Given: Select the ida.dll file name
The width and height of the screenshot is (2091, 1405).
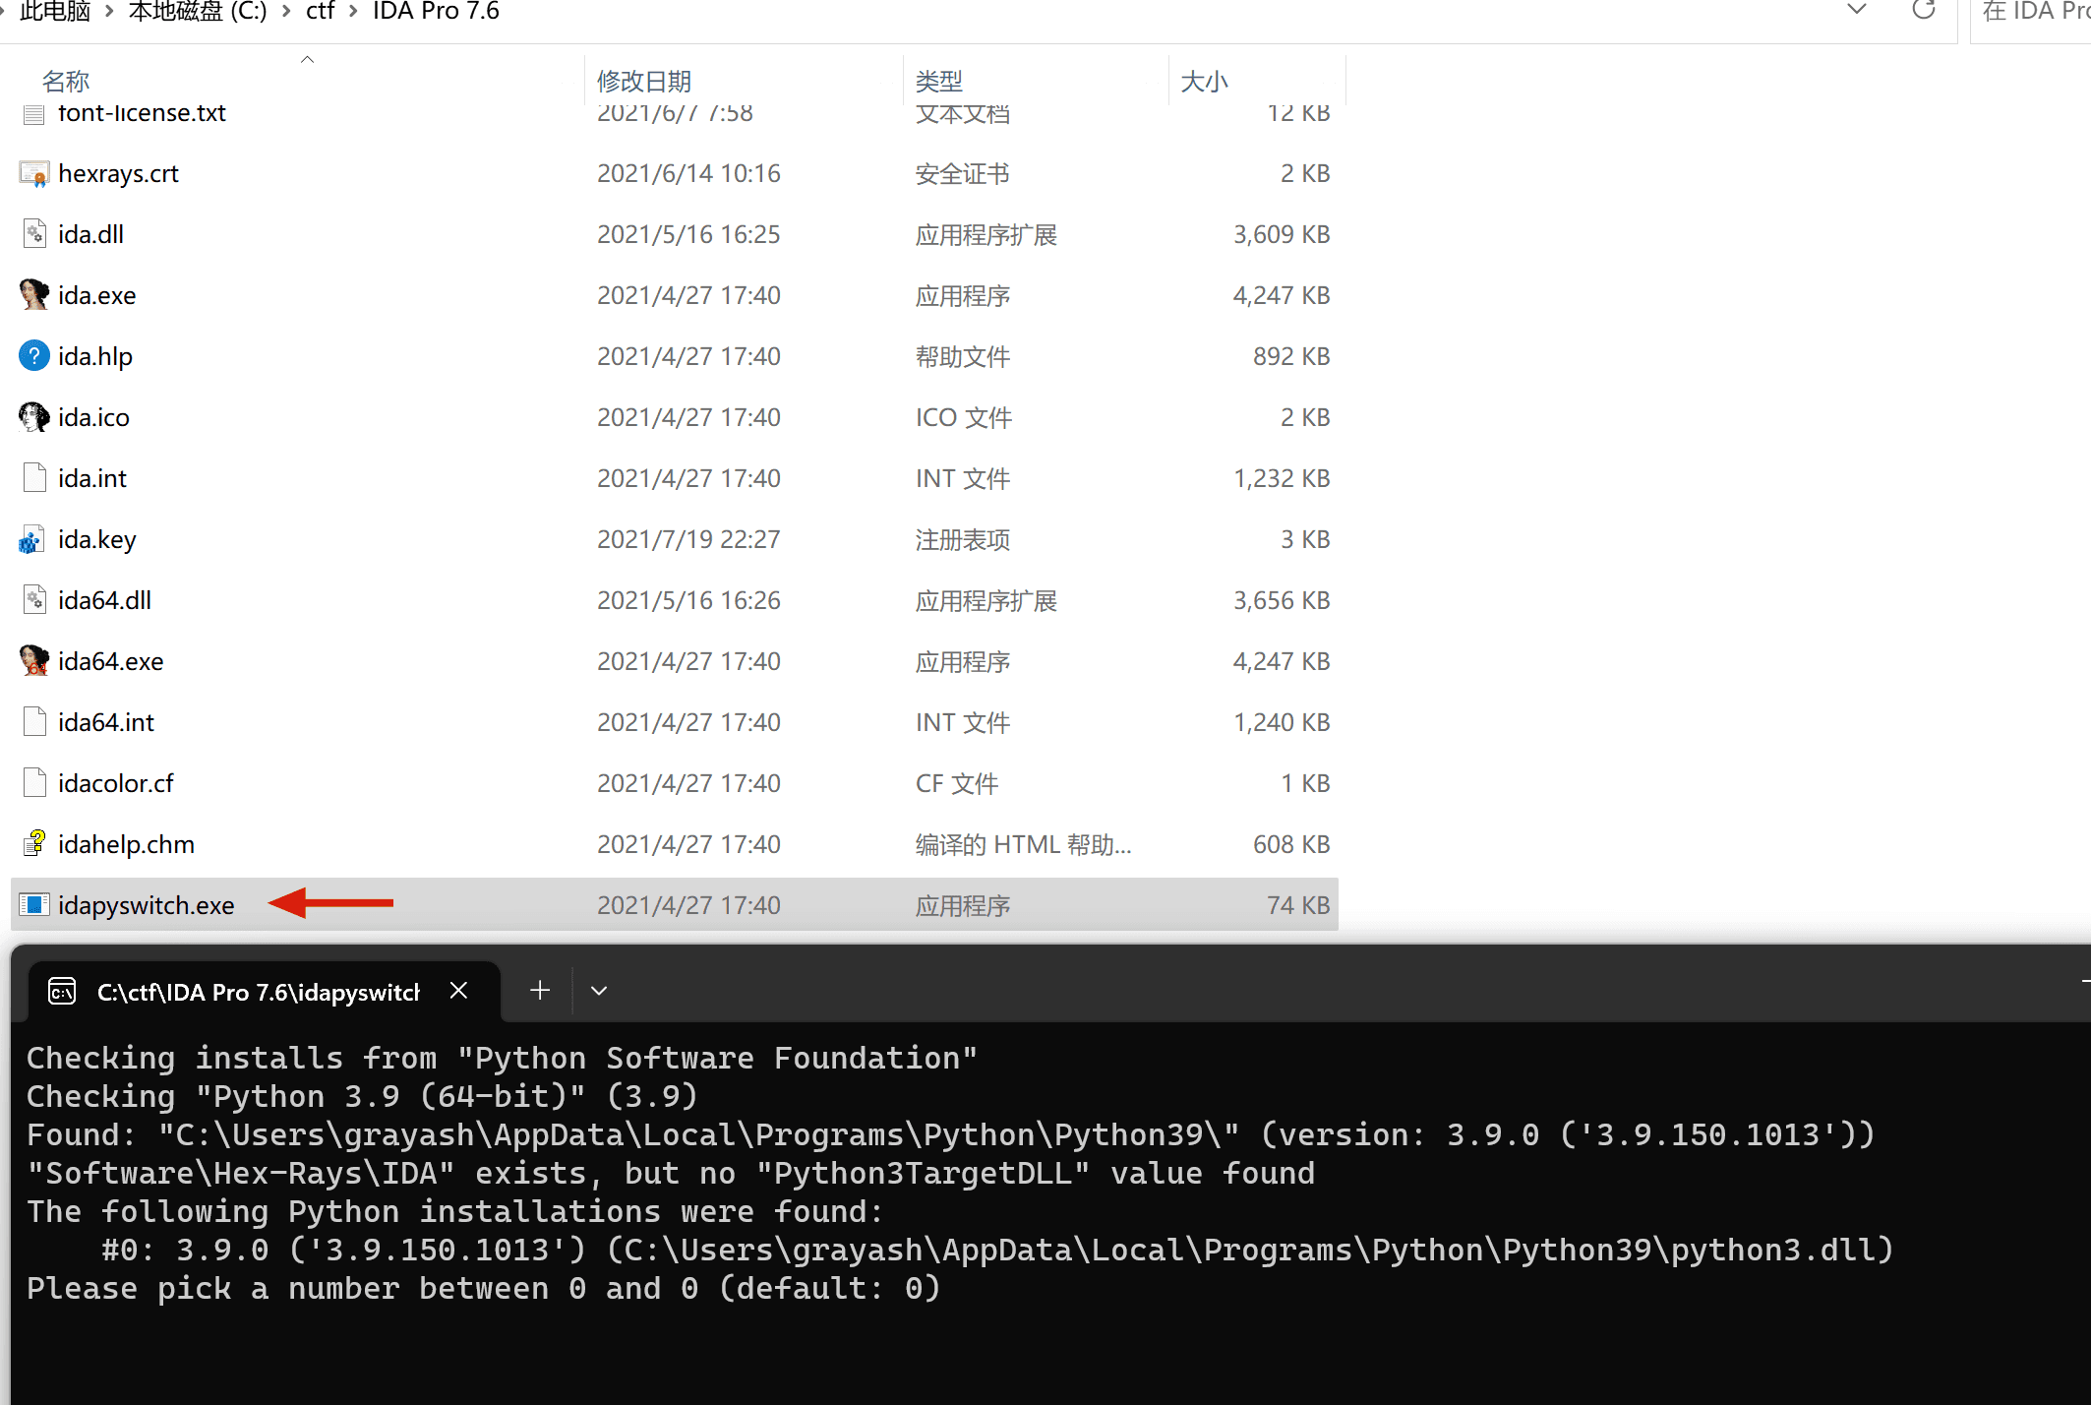Looking at the screenshot, I should (x=91, y=235).
